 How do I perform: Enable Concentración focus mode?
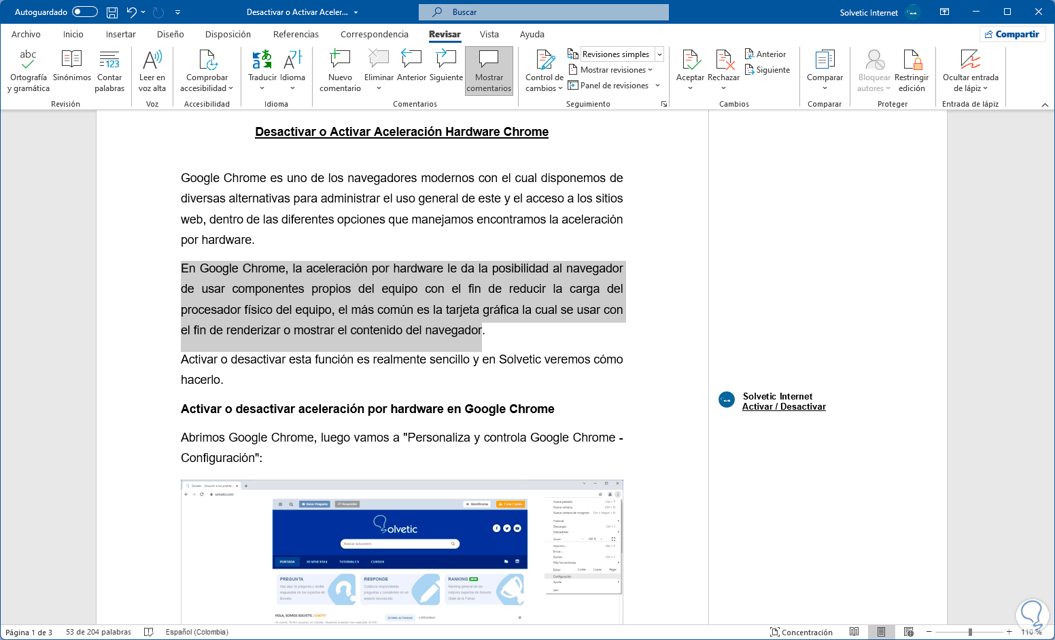801,632
